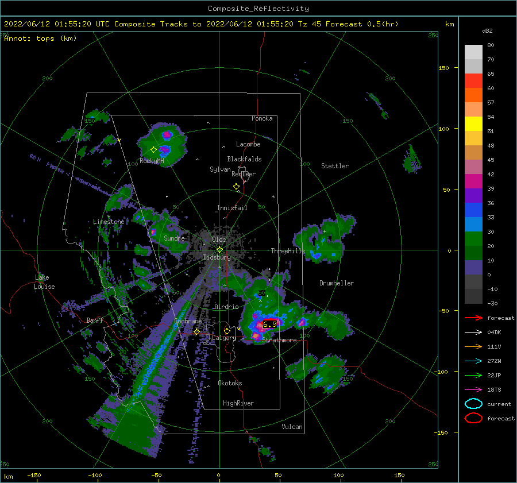Click the Cochrane town label
This screenshot has height=483, width=517.
pos(188,321)
